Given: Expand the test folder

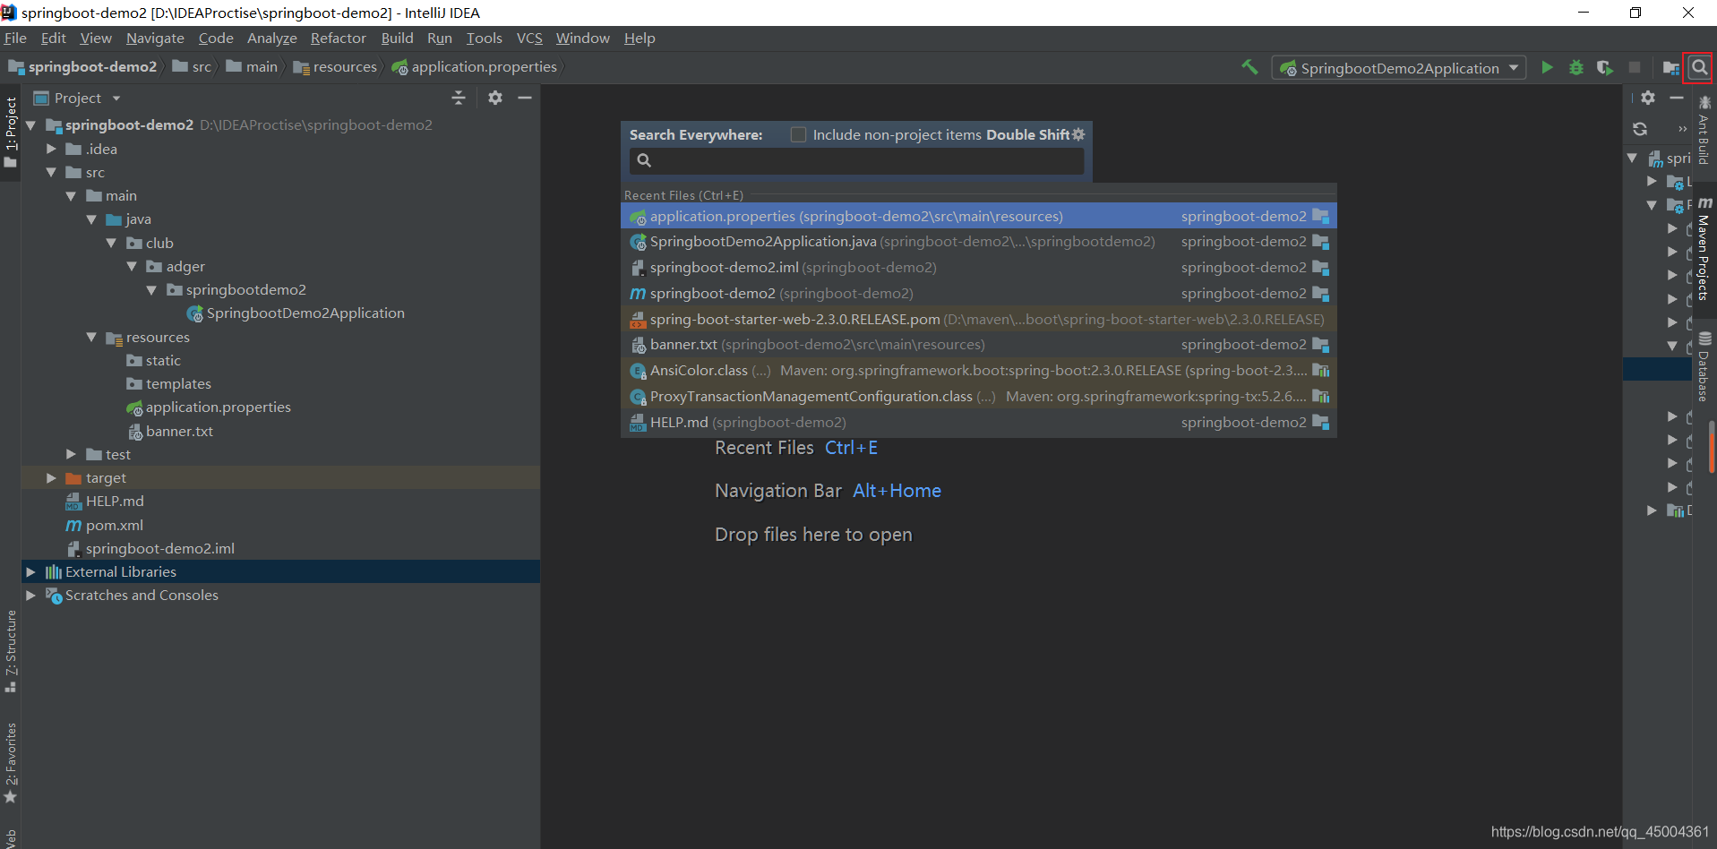Looking at the screenshot, I should 71,454.
